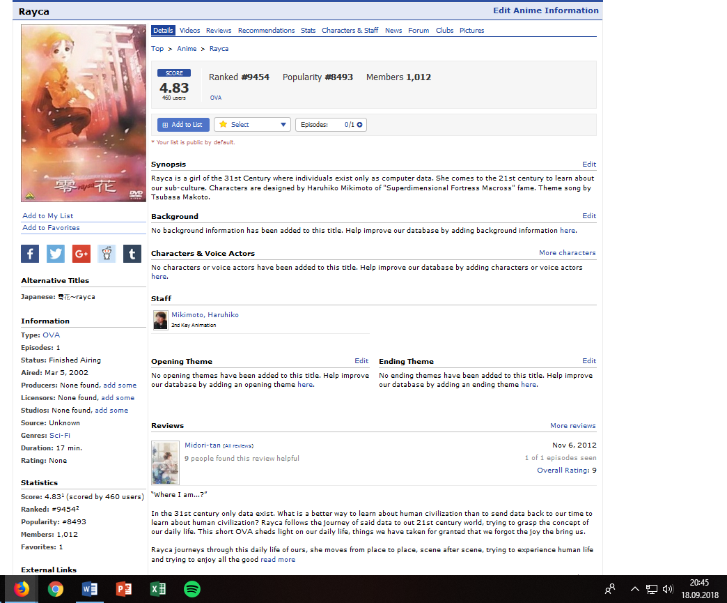This screenshot has height=603, width=727.
Task: Open network status in system tray
Action: pyautogui.click(x=651, y=589)
